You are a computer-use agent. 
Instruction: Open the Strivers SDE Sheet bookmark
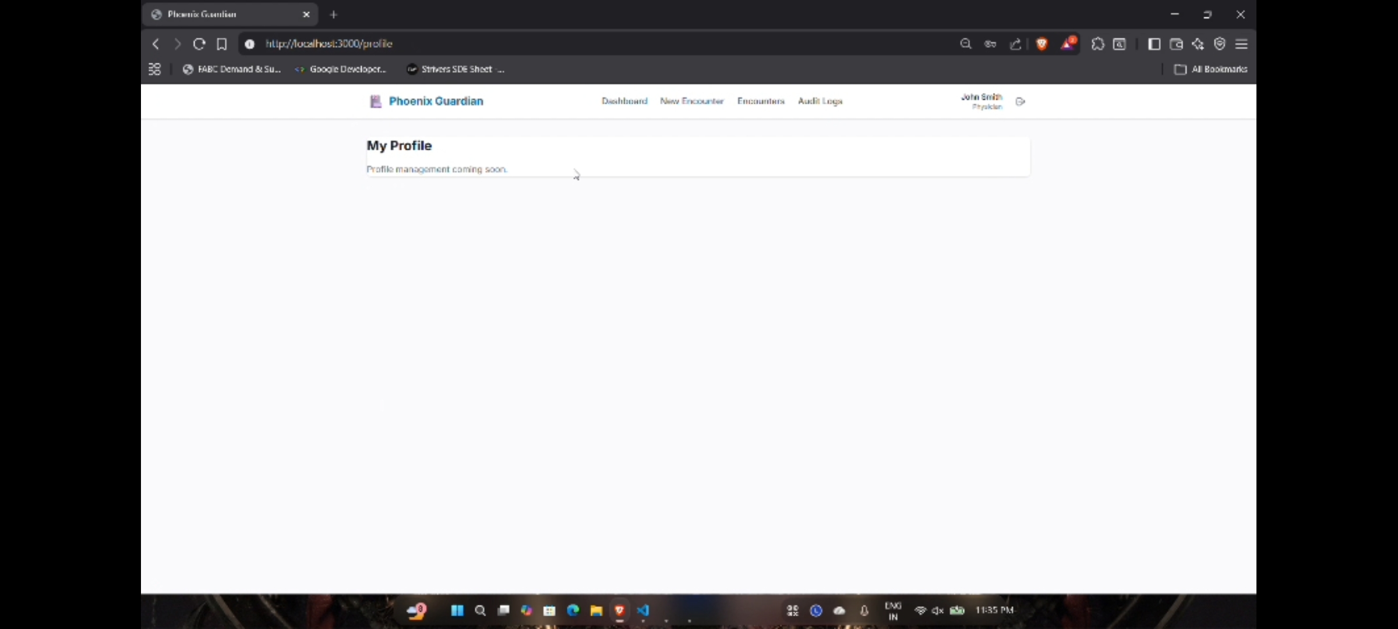(456, 69)
